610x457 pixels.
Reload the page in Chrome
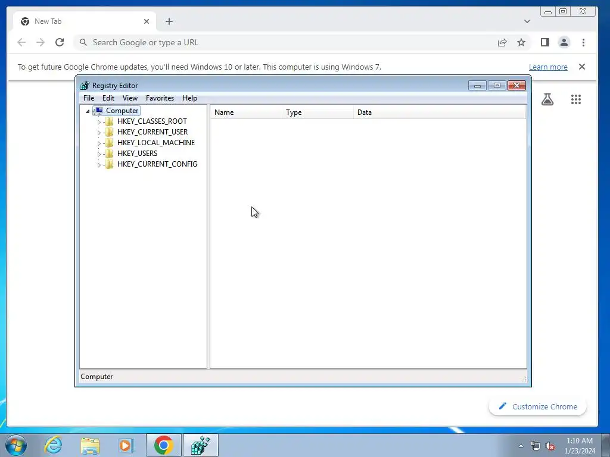(60, 42)
